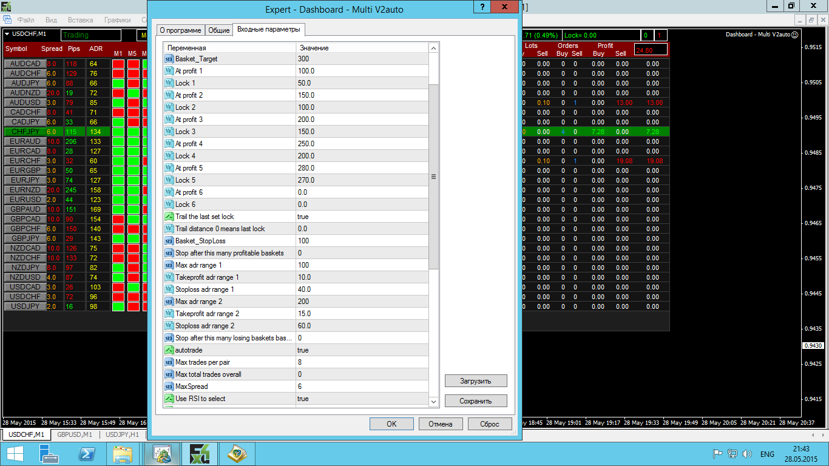
Task: Select the Lock 5 value 270.0
Action: (362, 180)
